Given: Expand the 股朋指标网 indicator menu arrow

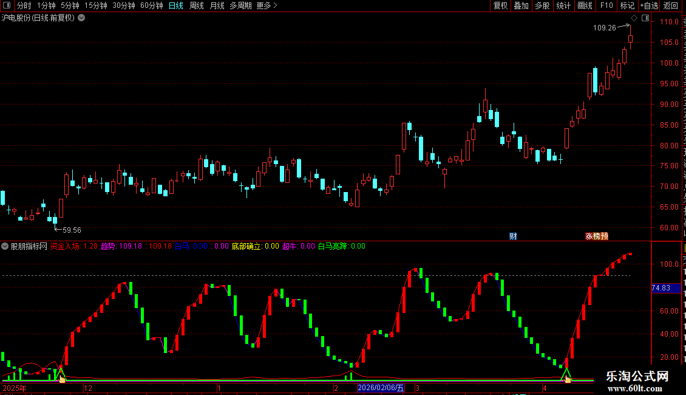Looking at the screenshot, I should [x=5, y=246].
